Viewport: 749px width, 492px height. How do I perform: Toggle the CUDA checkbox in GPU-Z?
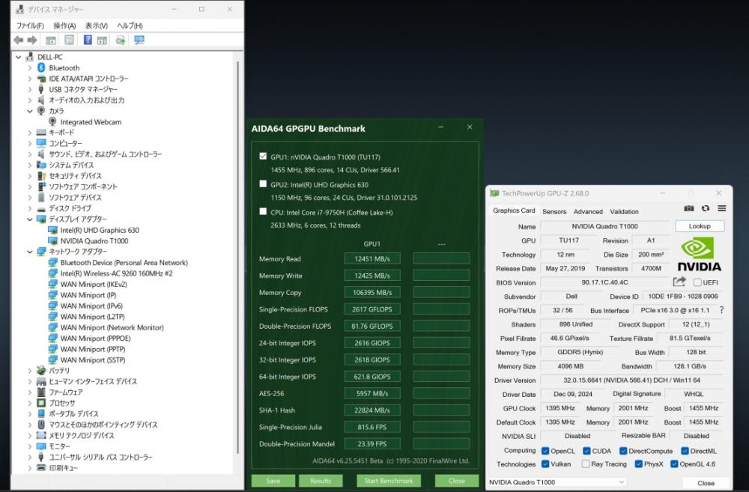pos(586,451)
